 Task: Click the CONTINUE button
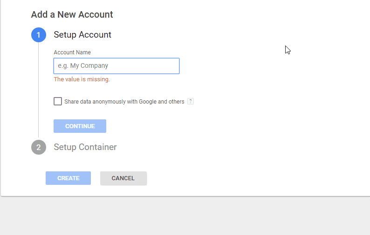point(80,126)
